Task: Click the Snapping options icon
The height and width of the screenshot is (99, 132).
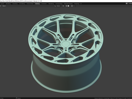Action: coord(68,6)
